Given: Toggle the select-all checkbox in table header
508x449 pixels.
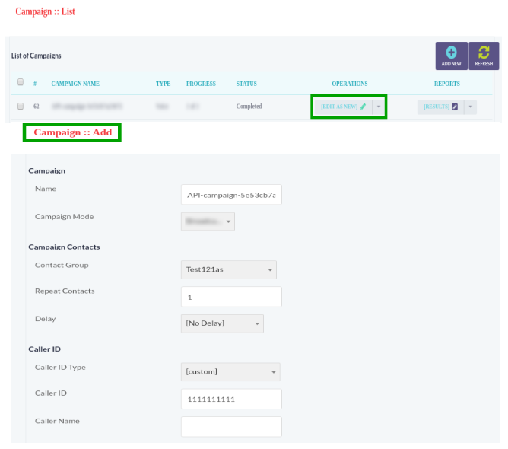Looking at the screenshot, I should pos(21,83).
